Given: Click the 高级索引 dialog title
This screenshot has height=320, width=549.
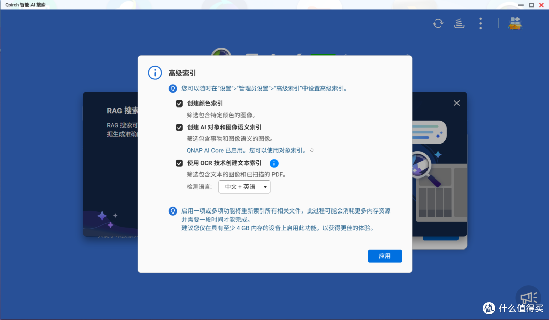Looking at the screenshot, I should coord(182,73).
